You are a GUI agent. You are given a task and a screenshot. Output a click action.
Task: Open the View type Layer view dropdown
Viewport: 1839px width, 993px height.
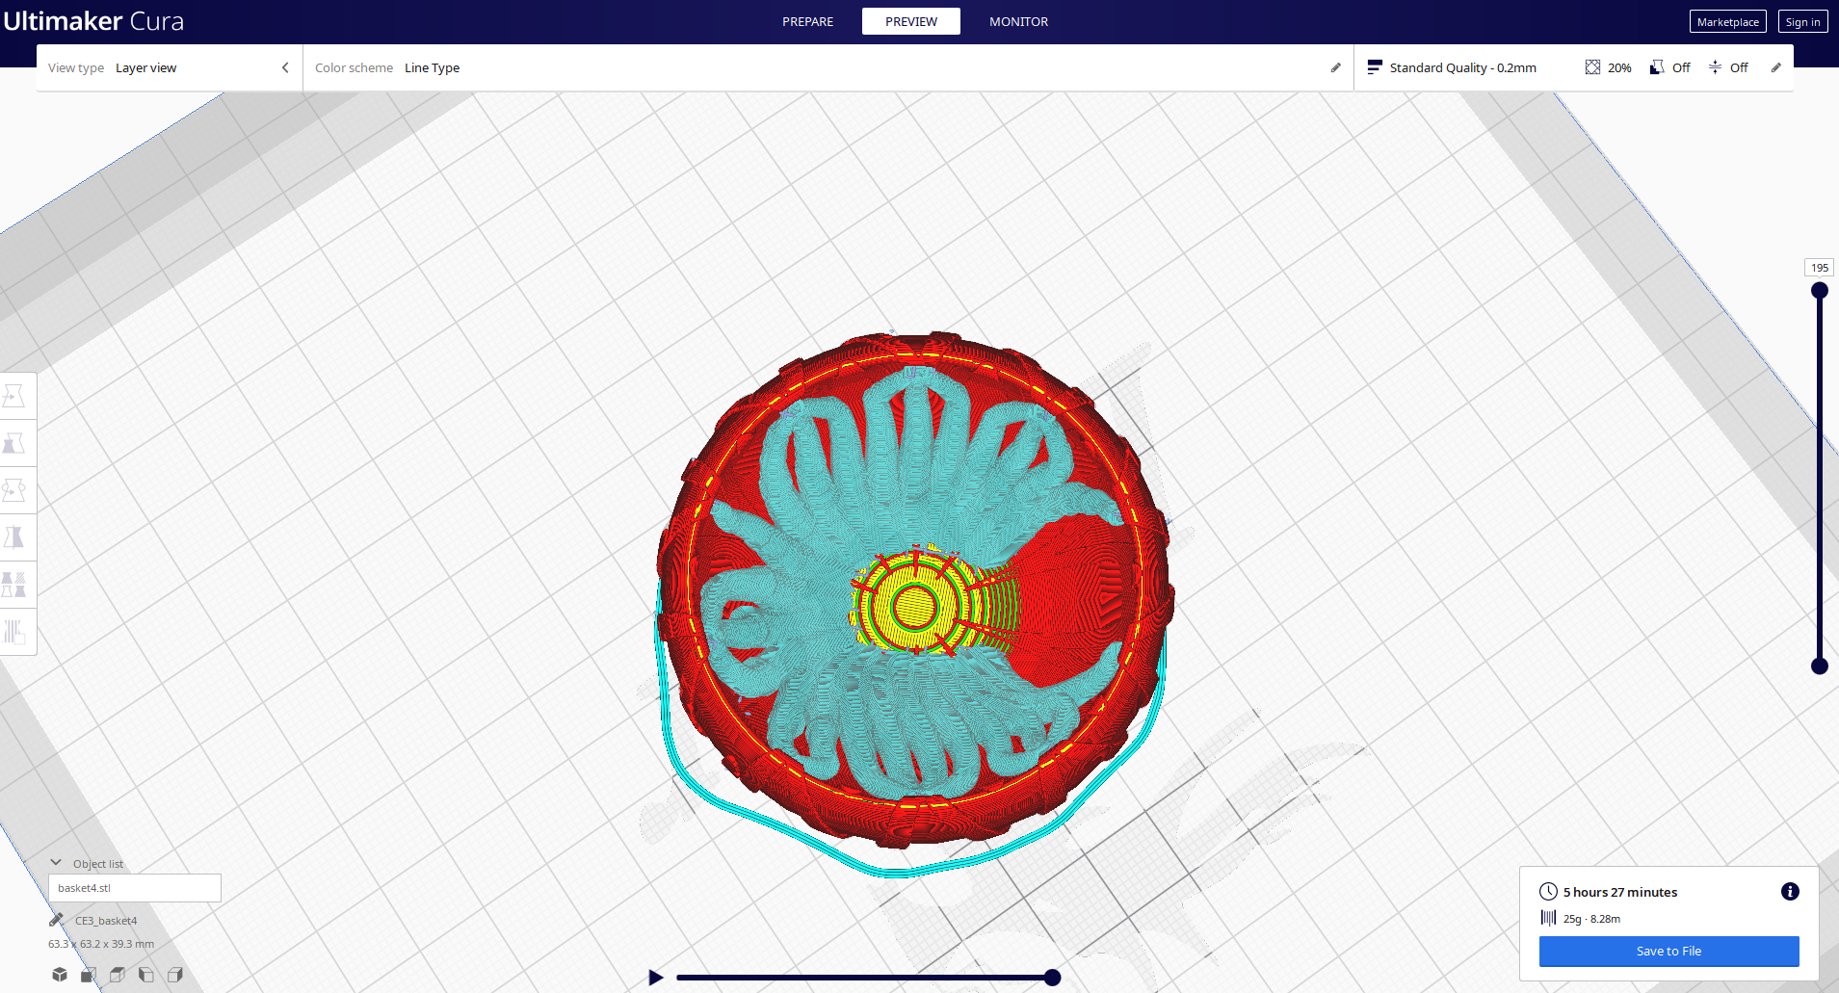click(170, 67)
